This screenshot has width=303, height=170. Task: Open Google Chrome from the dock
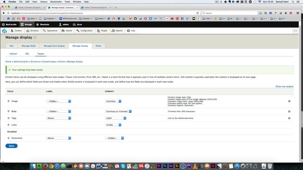click(51, 166)
